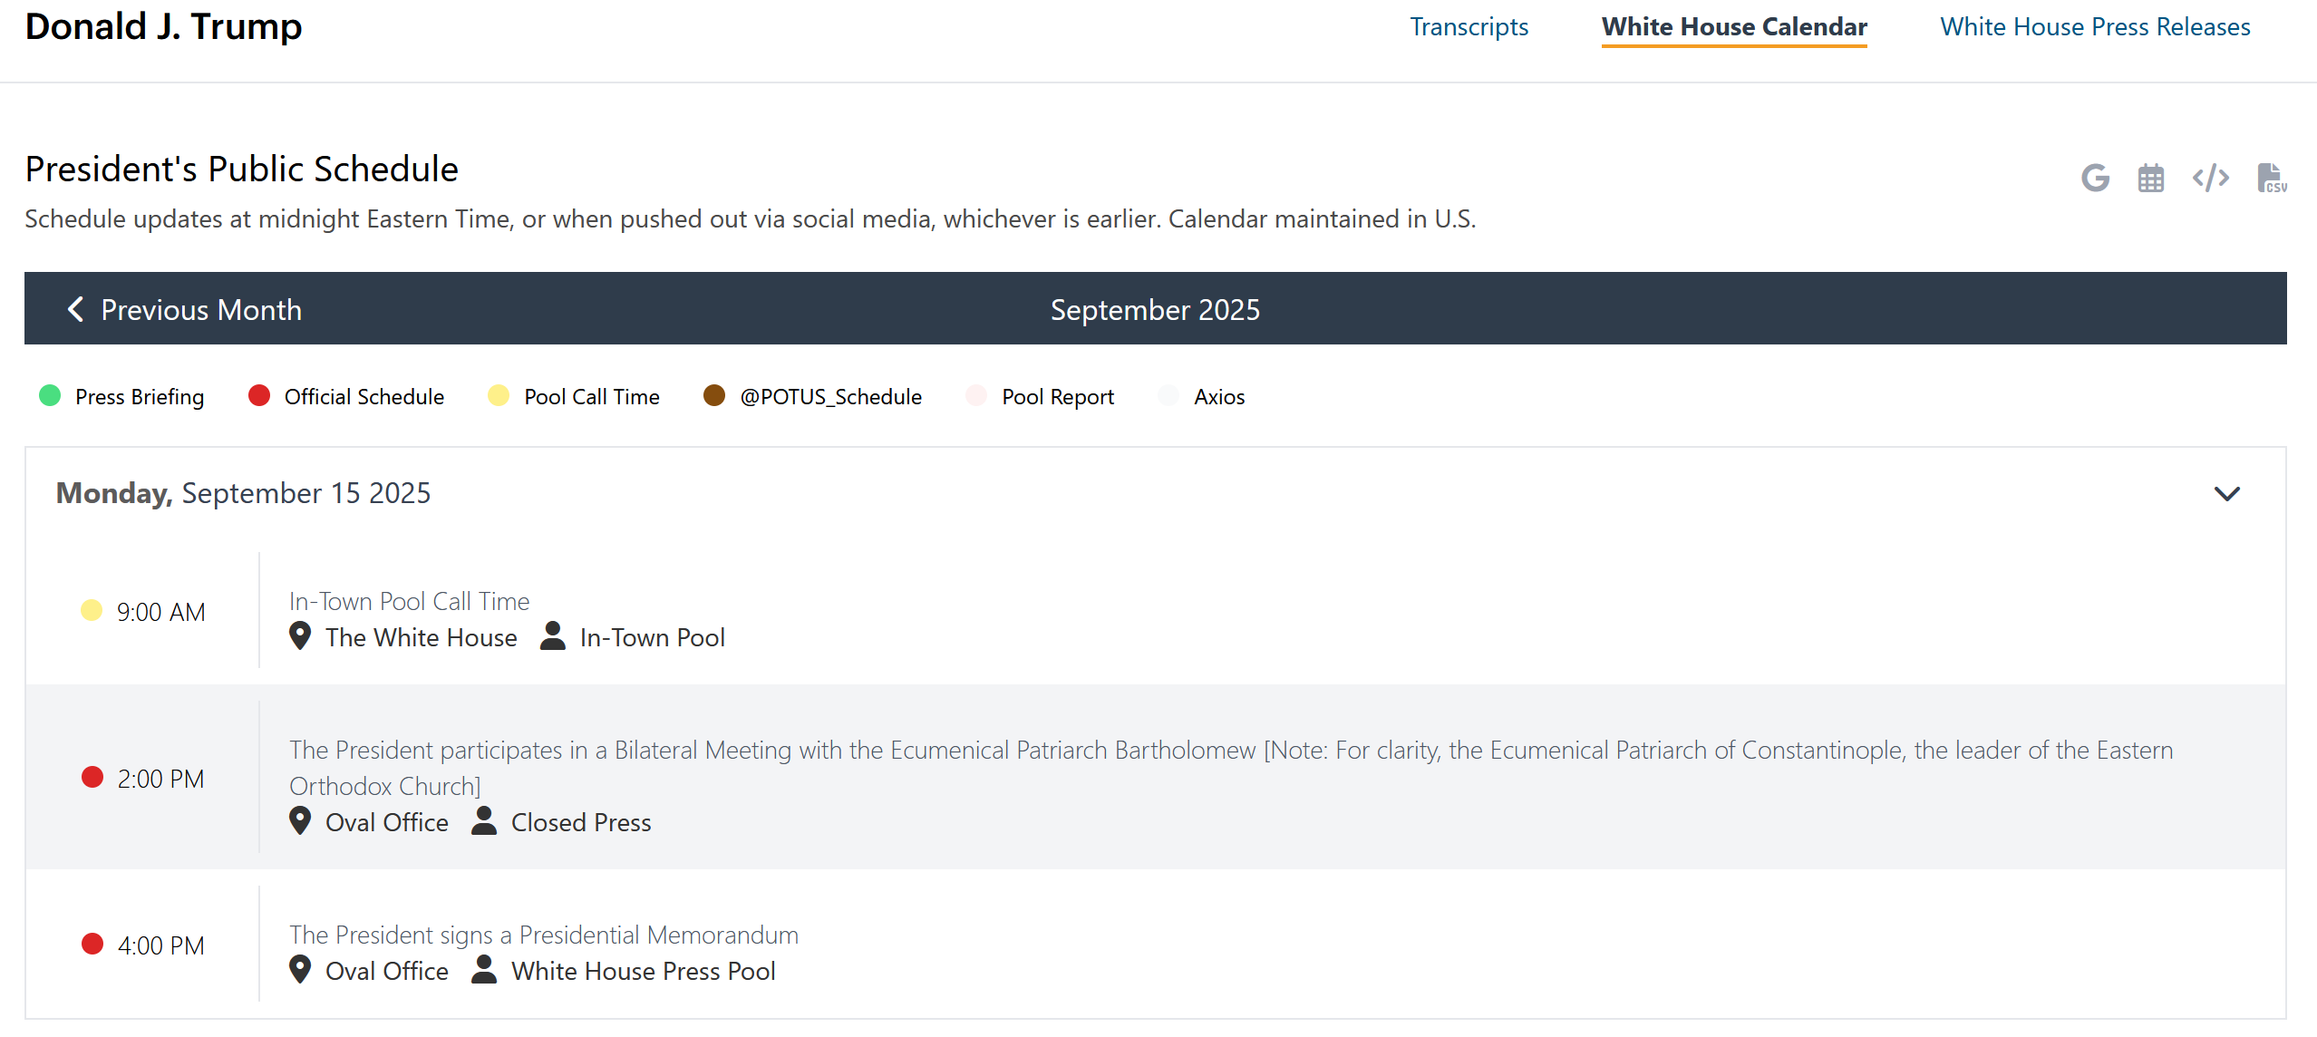2317x1037 pixels.
Task: Click the calendar grid export icon
Action: (x=2150, y=178)
